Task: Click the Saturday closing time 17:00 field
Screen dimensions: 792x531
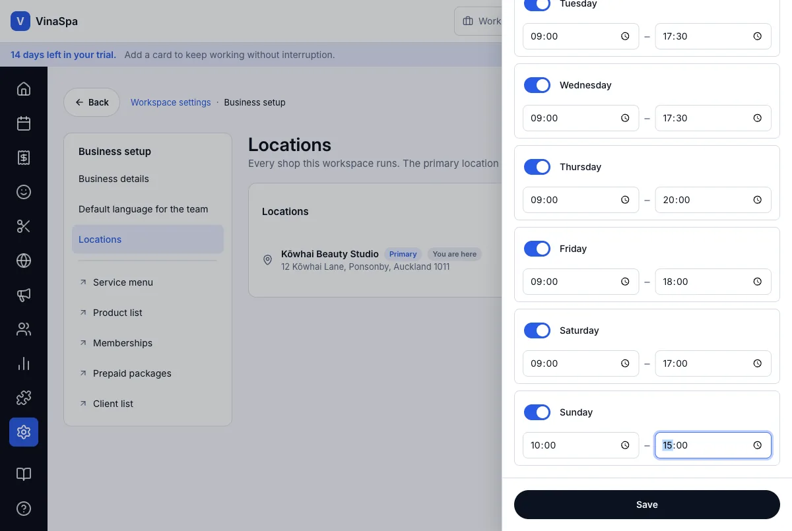Action: click(713, 363)
